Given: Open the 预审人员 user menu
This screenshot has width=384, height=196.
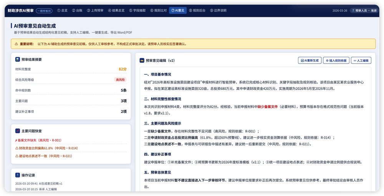Looking at the screenshot, I should pyautogui.click(x=364, y=10).
